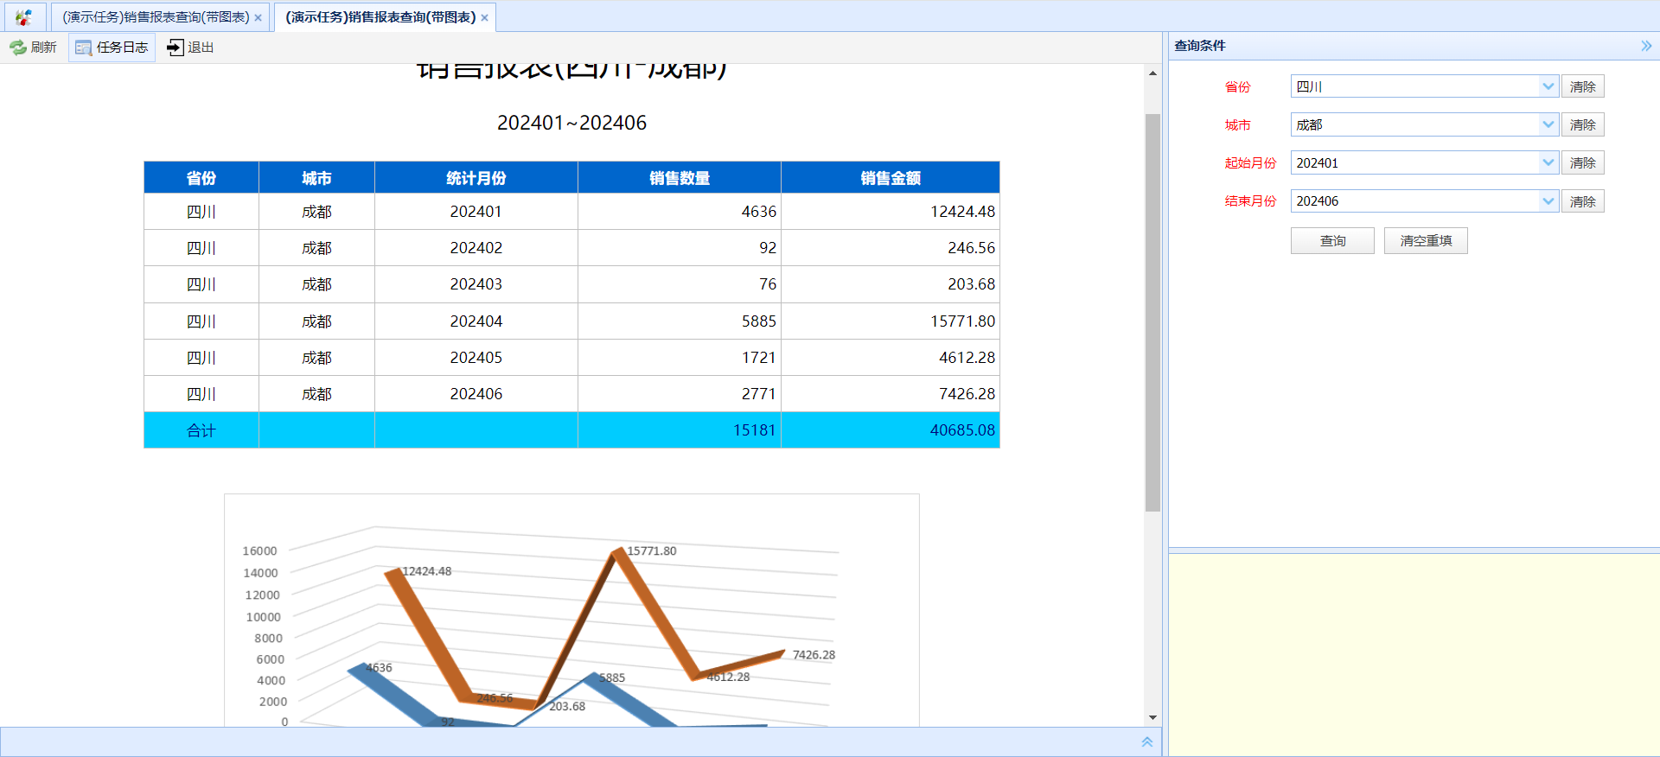Clear the 结束月份 field with 清除
The height and width of the screenshot is (757, 1660).
(1582, 200)
